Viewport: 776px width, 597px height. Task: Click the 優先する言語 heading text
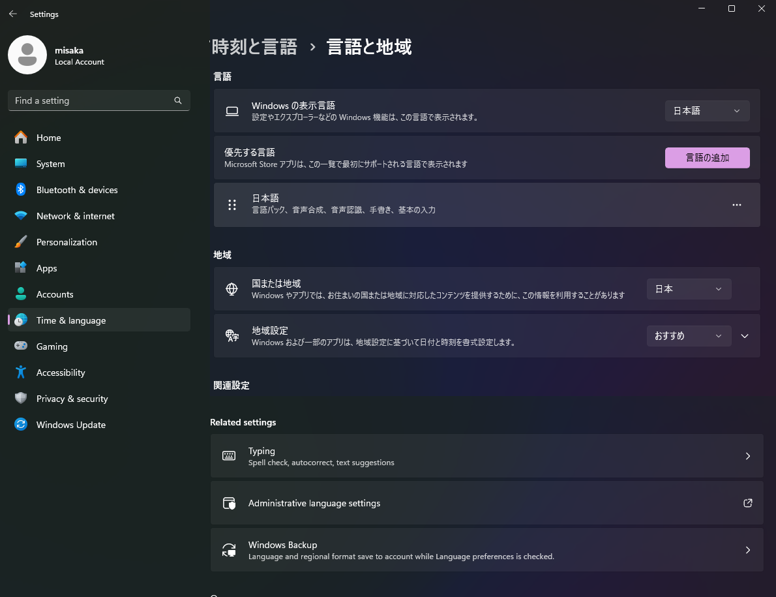point(249,153)
